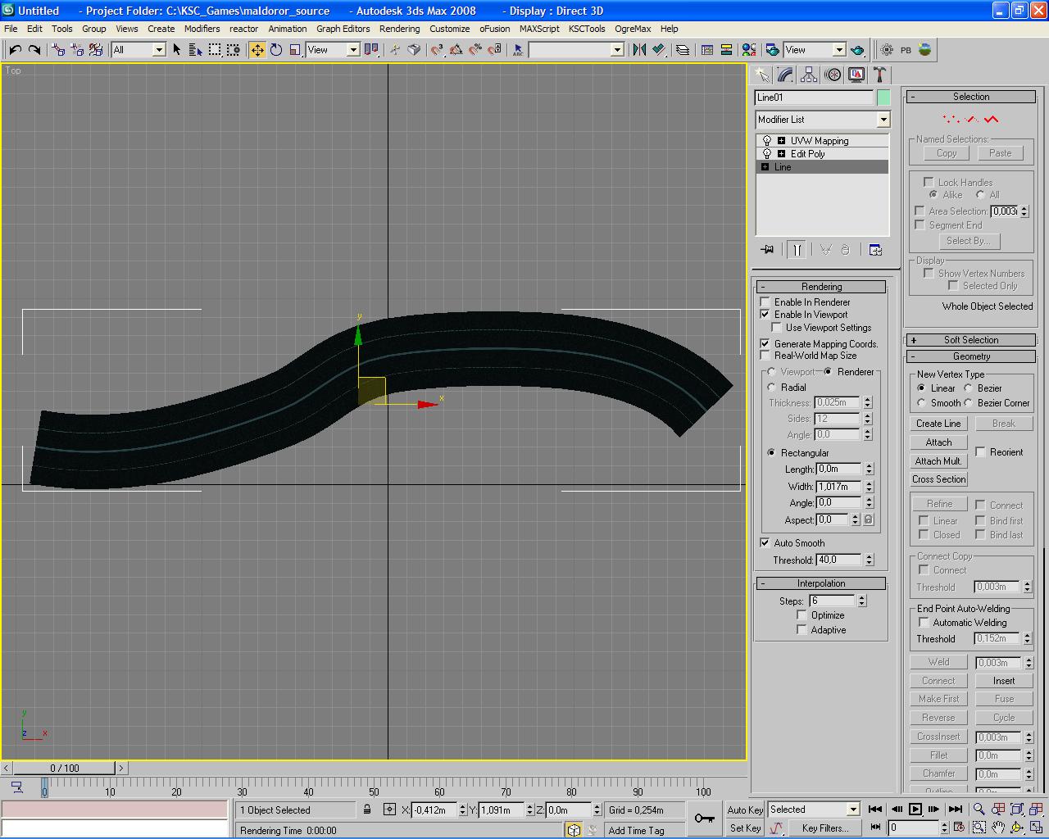Click the Pin Stack icon
This screenshot has width=1049, height=839.
tap(767, 250)
